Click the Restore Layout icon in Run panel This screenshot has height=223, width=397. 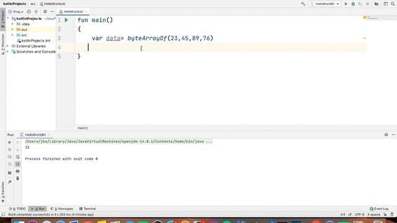point(10,173)
